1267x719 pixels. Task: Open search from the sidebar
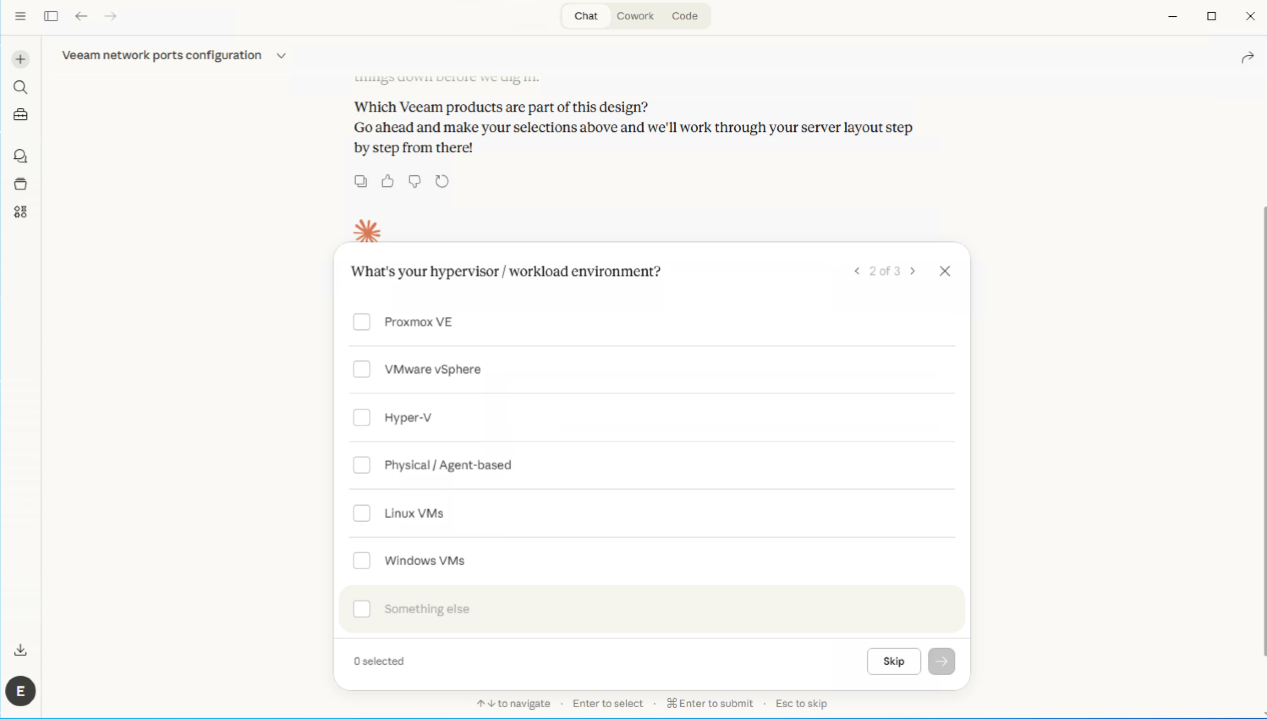[20, 88]
